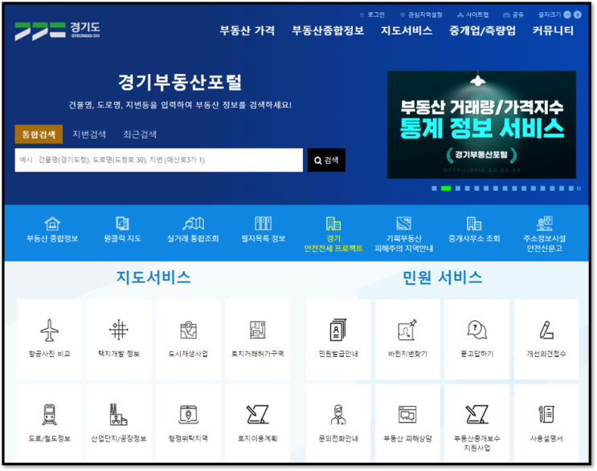Open the 관심지역설정 link
Viewport: 597px width, 471px height.
422,14
